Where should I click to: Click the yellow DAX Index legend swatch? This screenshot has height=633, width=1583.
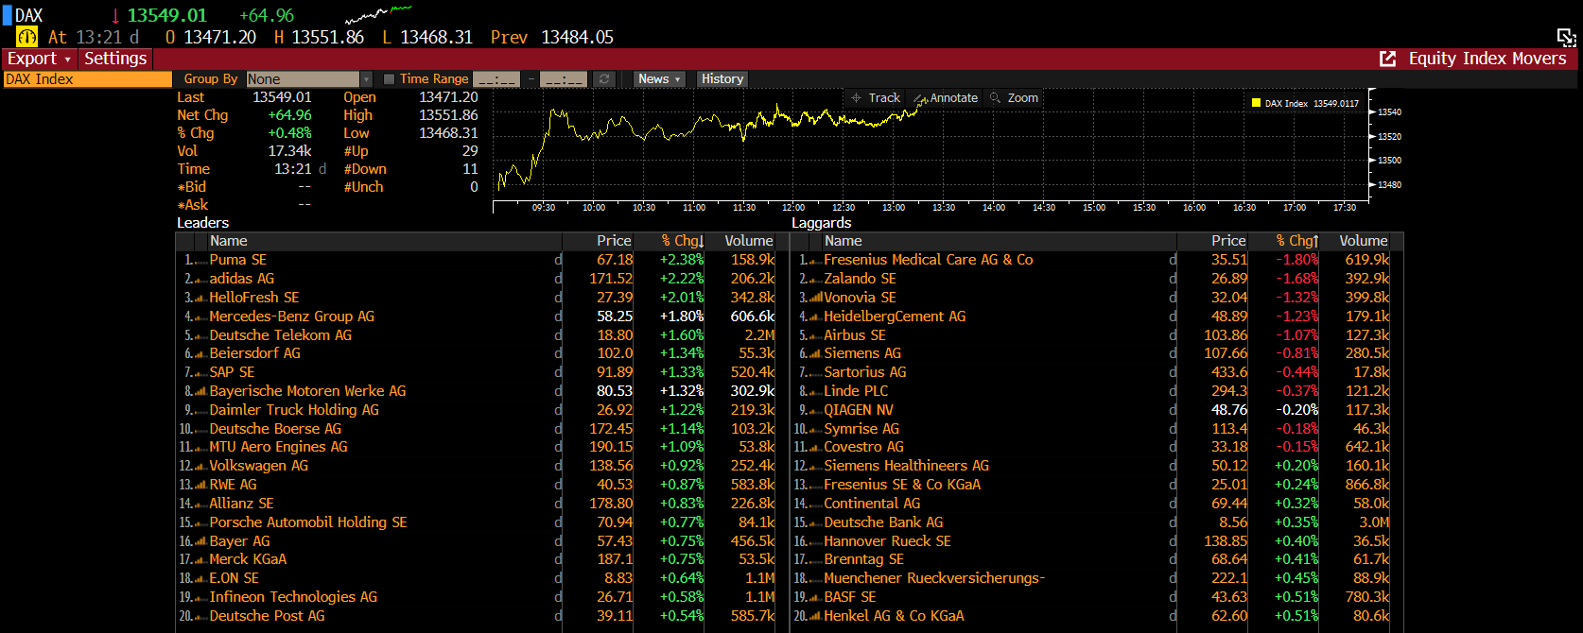(1256, 103)
